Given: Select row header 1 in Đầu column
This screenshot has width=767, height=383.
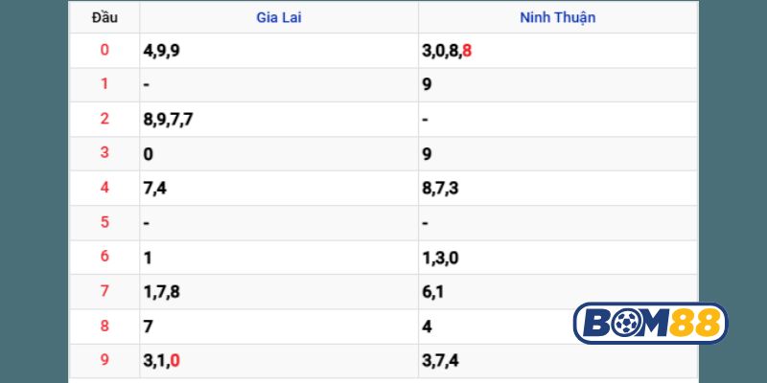Looking at the screenshot, I should (105, 85).
